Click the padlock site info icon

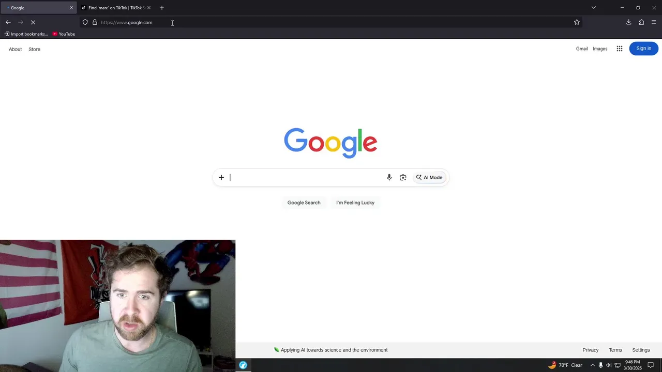95,22
